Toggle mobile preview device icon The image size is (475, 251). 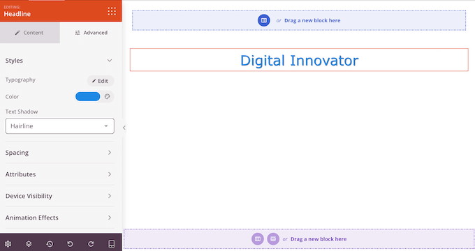coord(112,244)
